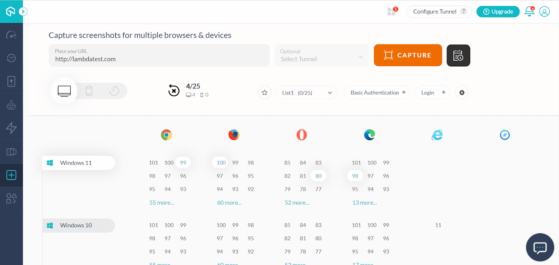Open the List1 (0/25) dropdown
The width and height of the screenshot is (559, 265).
pos(306,93)
